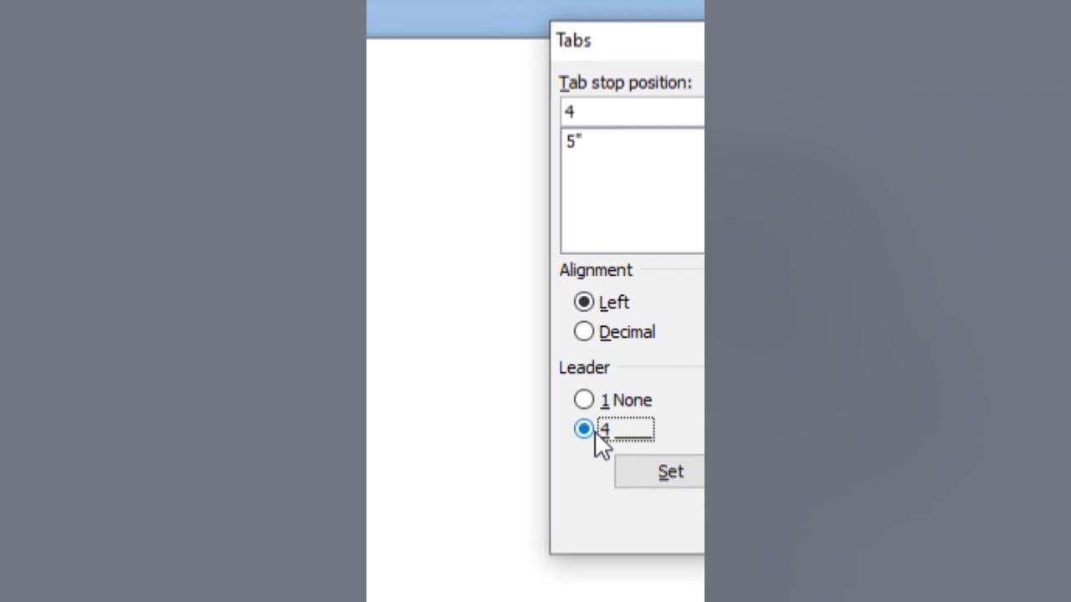Click the Tabs dialog title bar

click(x=628, y=40)
